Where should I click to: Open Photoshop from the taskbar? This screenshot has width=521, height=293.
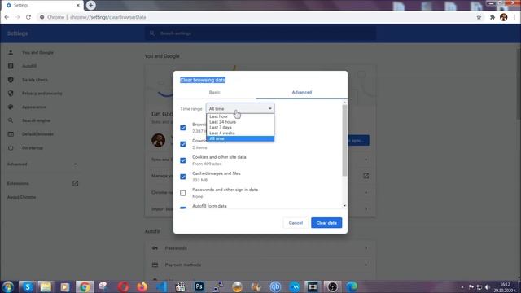tap(199, 286)
